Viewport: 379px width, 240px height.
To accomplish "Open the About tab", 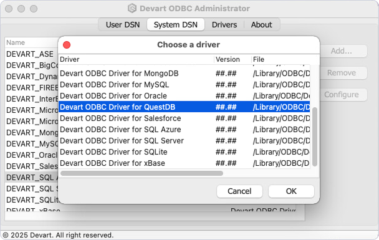I will point(261,25).
